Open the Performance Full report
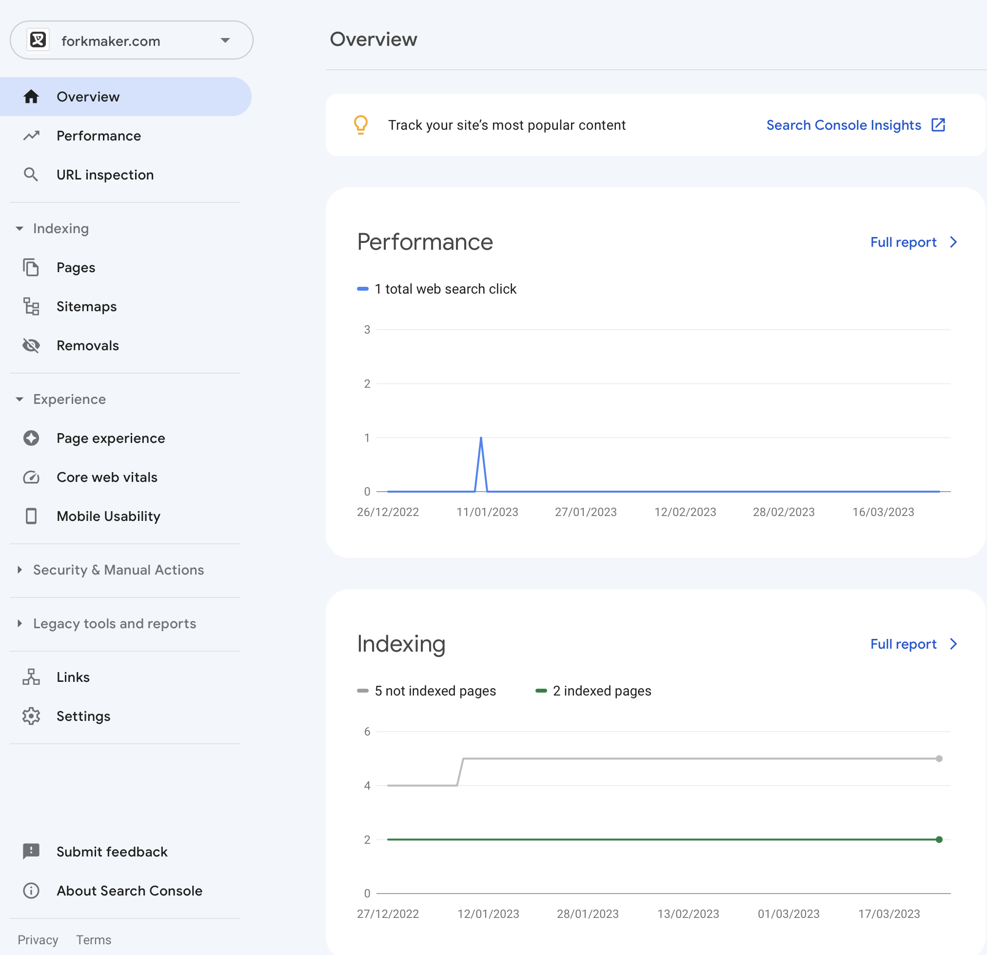The height and width of the screenshot is (955, 987). tap(904, 242)
